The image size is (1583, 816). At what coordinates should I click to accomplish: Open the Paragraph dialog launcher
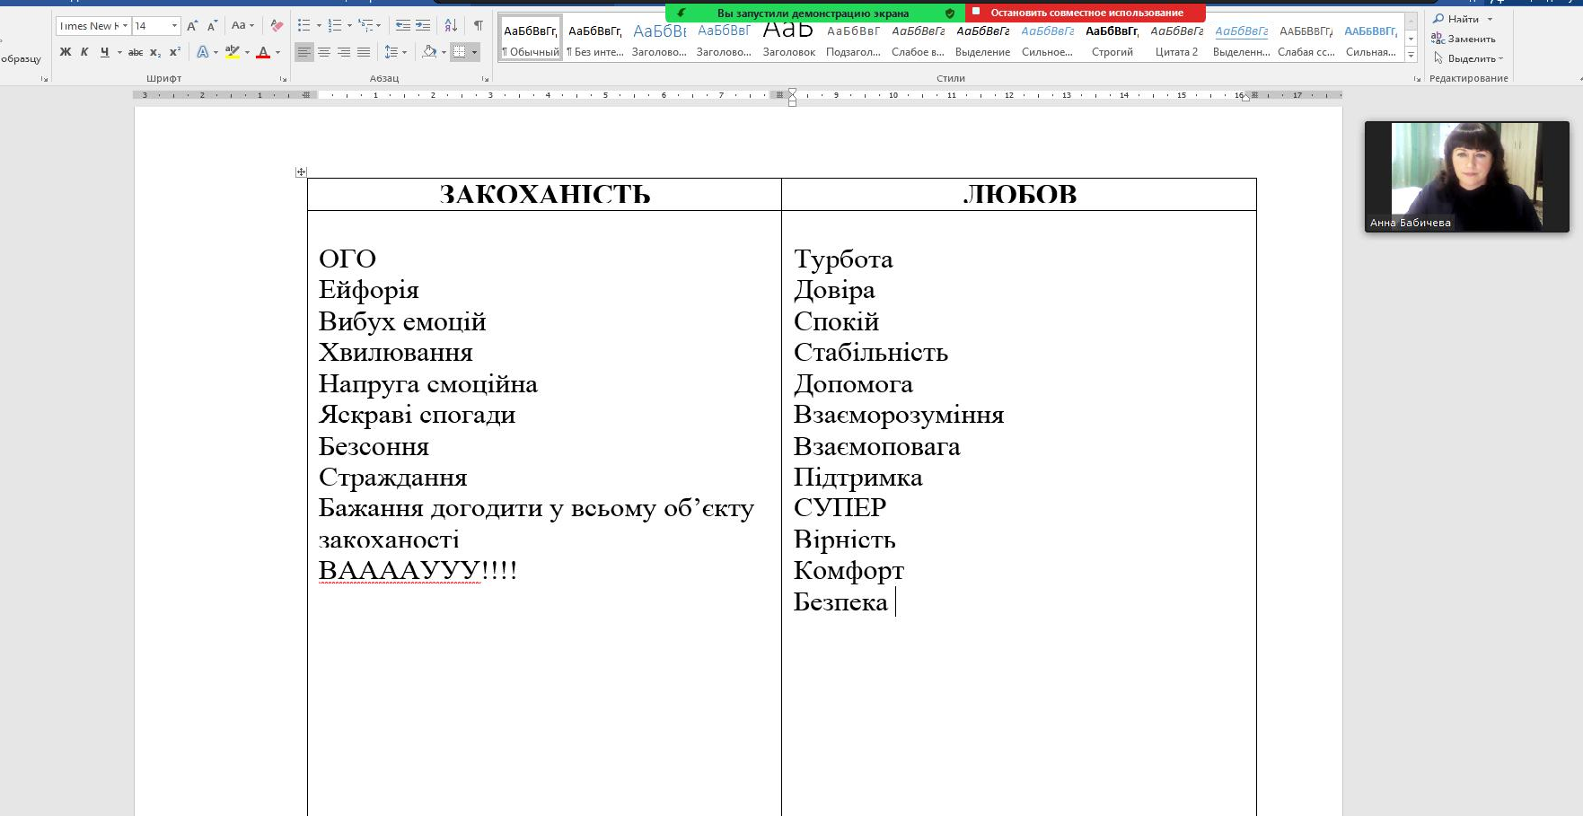coord(485,79)
